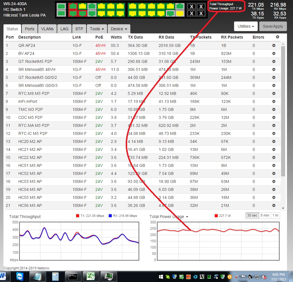
Task: Click the taskbar clock showing 6:02 PM
Action: click(x=278, y=277)
